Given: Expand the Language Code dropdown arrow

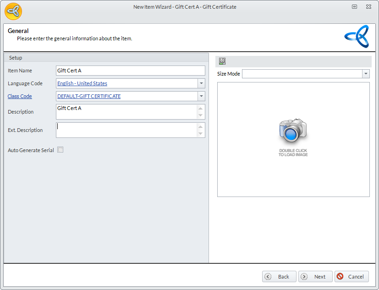Looking at the screenshot, I should coord(201,83).
